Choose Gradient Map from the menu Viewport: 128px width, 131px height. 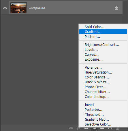coord(97,120)
